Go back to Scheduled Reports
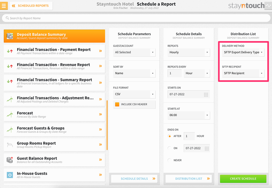 click(x=31, y=6)
